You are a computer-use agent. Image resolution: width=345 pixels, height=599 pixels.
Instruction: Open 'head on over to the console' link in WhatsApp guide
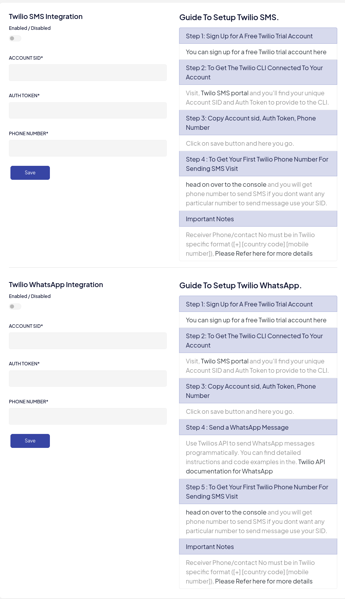[x=226, y=512]
